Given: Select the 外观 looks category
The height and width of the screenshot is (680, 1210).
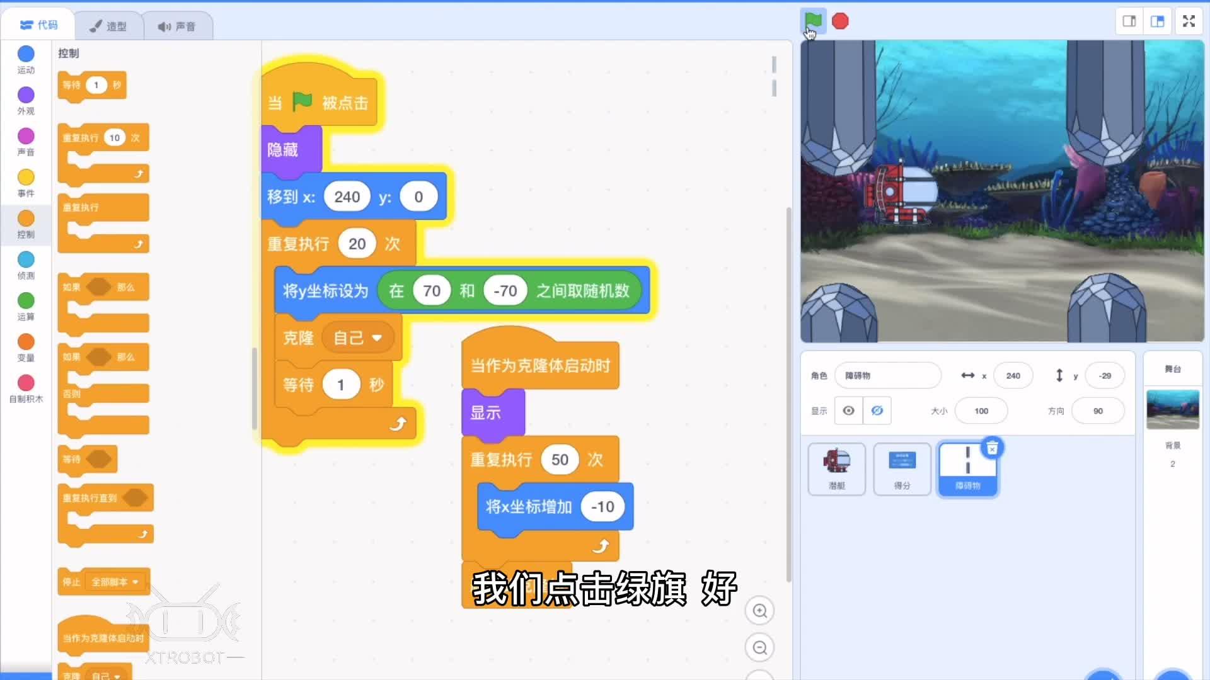Looking at the screenshot, I should coord(26,101).
